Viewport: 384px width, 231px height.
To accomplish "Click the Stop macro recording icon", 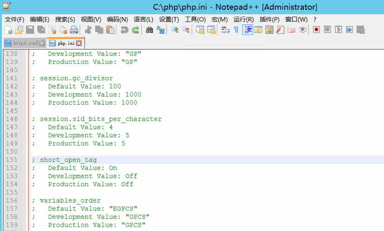I will click(x=328, y=30).
